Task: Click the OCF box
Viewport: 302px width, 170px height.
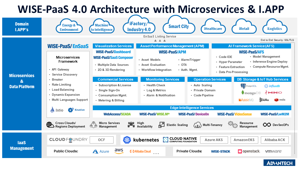Action: click(102, 140)
